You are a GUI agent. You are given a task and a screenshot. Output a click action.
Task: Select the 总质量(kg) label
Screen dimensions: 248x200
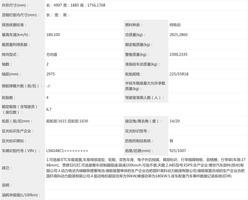[135, 35]
